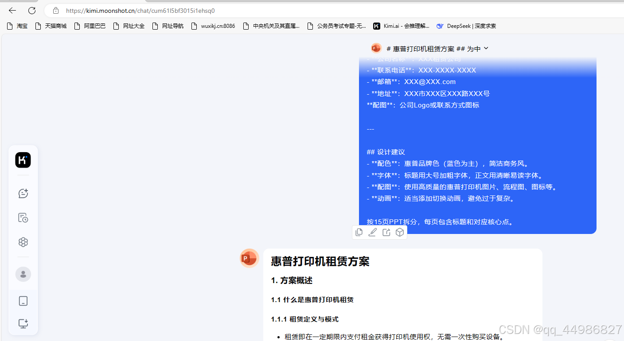Image resolution: width=624 pixels, height=341 pixels.
Task: Click bullet text 租赁即在一定期限内支付租金
Action: coord(394,337)
